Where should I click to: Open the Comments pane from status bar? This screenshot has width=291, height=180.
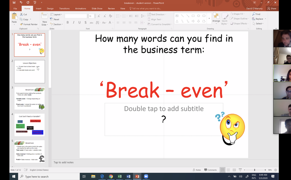[210, 170]
